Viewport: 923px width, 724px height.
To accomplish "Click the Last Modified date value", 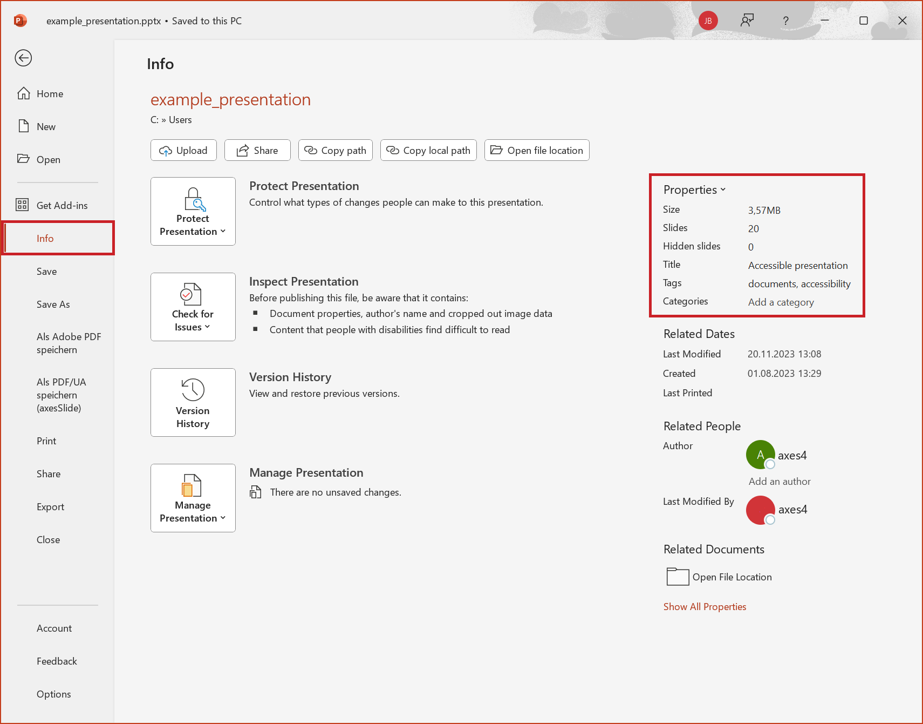I will coord(784,354).
